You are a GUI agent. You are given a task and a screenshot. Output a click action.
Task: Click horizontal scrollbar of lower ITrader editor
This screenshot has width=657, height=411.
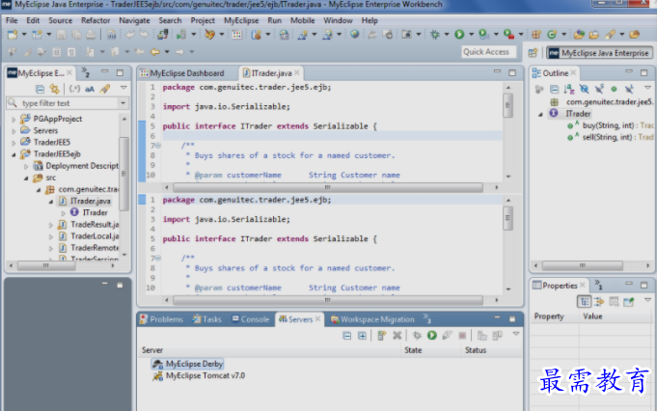click(x=328, y=300)
